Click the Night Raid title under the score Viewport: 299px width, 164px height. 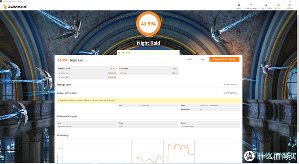pyautogui.click(x=148, y=43)
